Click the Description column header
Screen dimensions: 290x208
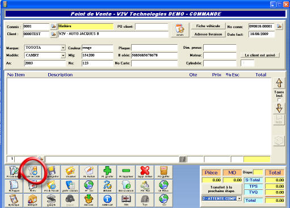tap(60, 75)
